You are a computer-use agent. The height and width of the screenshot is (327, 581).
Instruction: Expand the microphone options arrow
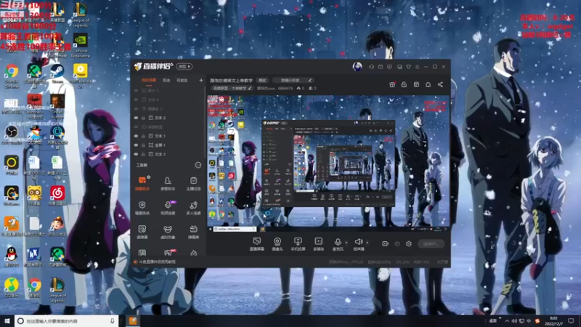[x=346, y=243]
